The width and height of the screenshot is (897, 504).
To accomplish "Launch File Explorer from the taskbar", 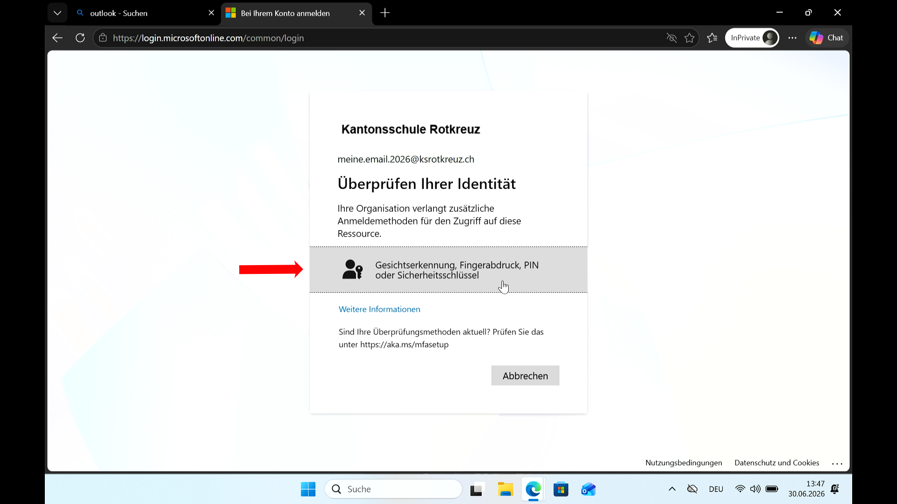I will [x=505, y=489].
